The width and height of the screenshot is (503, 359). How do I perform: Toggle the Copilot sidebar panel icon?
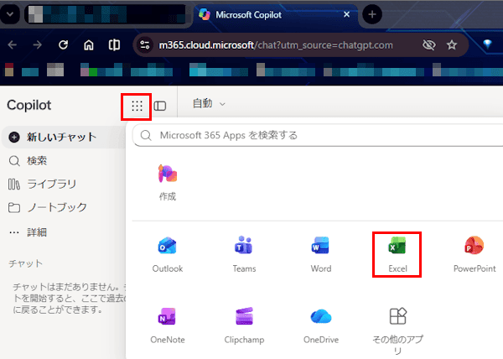160,106
